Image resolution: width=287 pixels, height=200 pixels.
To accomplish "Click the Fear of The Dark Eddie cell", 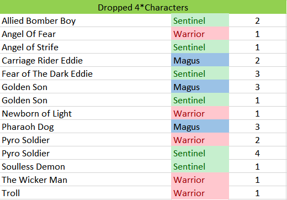I will pyautogui.click(x=86, y=73).
